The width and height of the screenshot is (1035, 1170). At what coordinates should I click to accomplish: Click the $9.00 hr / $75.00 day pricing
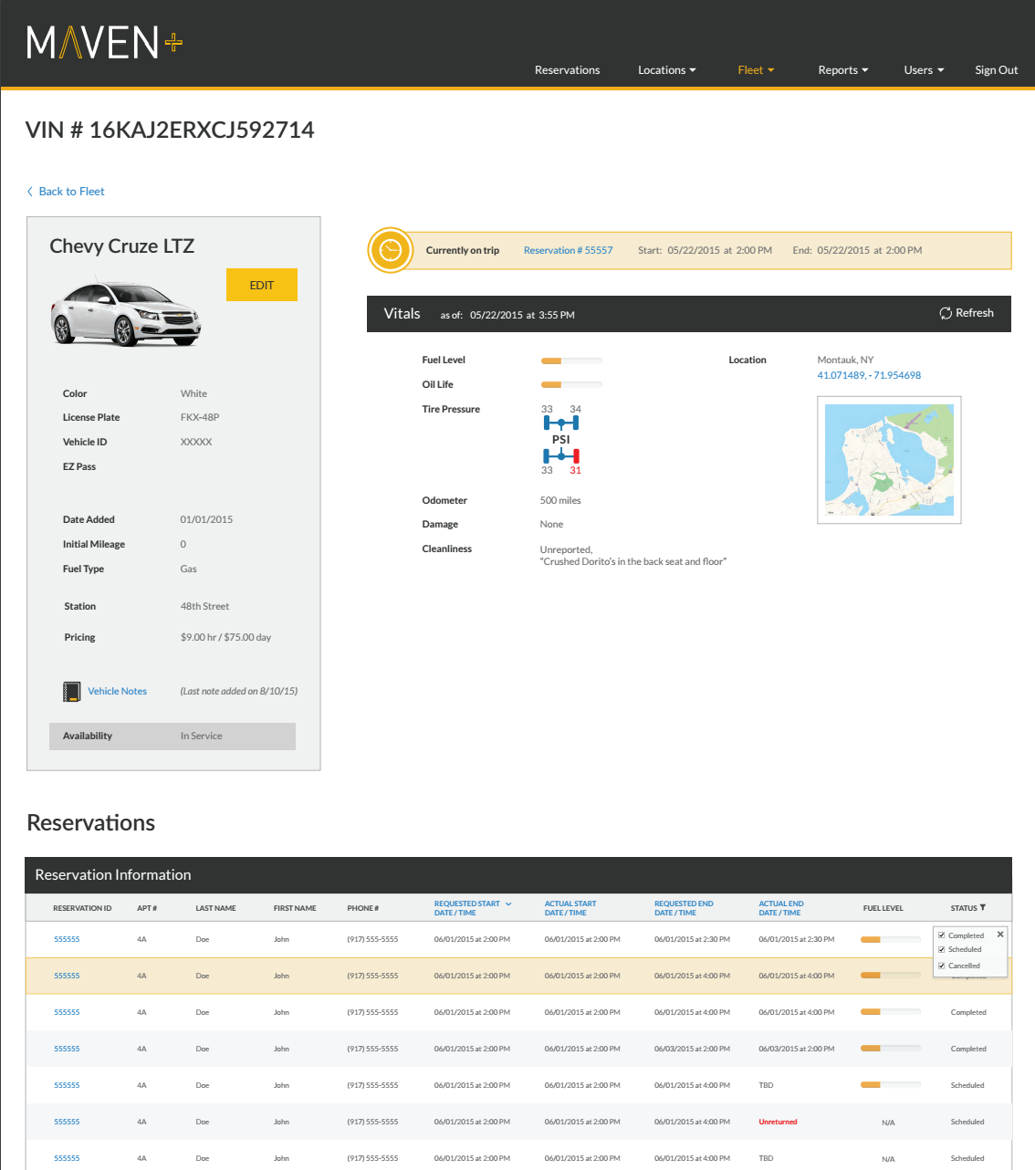point(225,638)
